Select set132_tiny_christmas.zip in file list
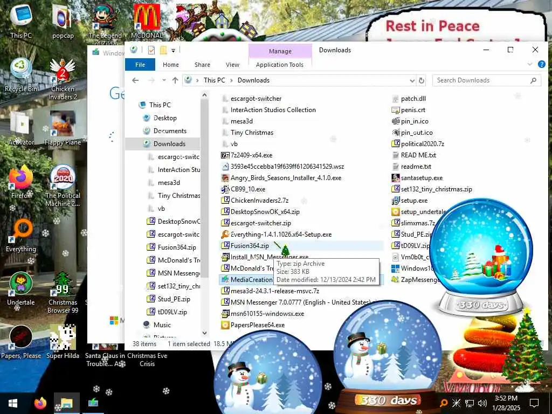This screenshot has width=552, height=414. [x=437, y=189]
